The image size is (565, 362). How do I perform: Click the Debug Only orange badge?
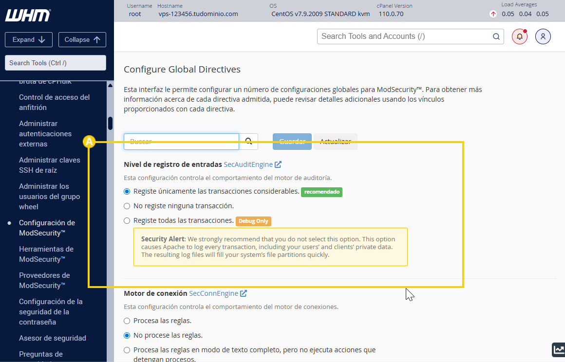point(253,221)
